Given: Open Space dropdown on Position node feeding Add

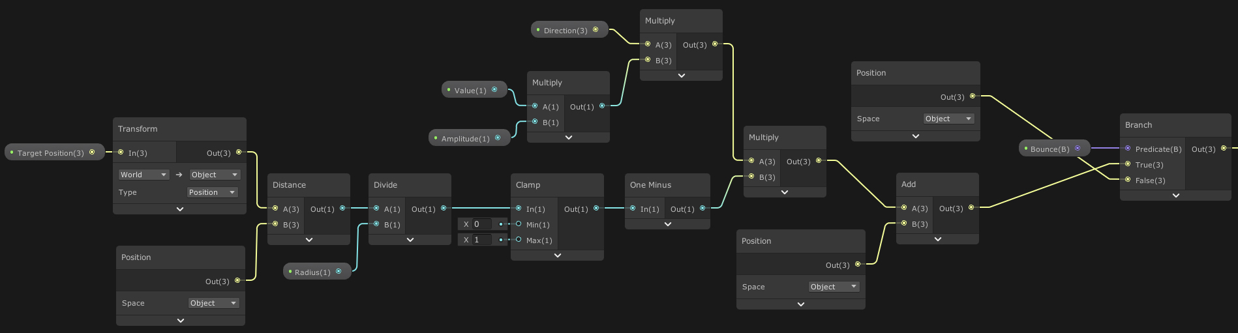Looking at the screenshot, I should coord(834,287).
